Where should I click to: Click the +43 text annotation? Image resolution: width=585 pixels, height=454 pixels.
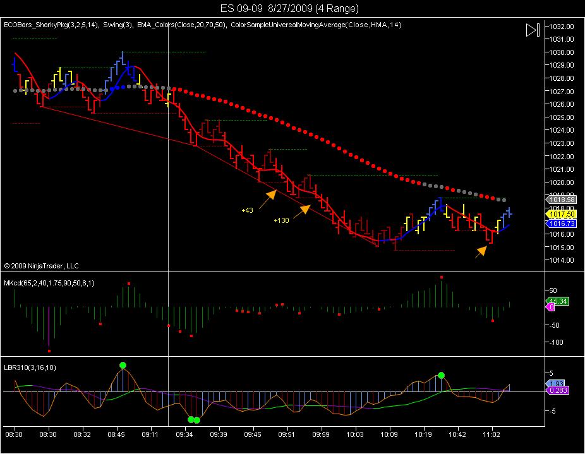click(x=248, y=210)
